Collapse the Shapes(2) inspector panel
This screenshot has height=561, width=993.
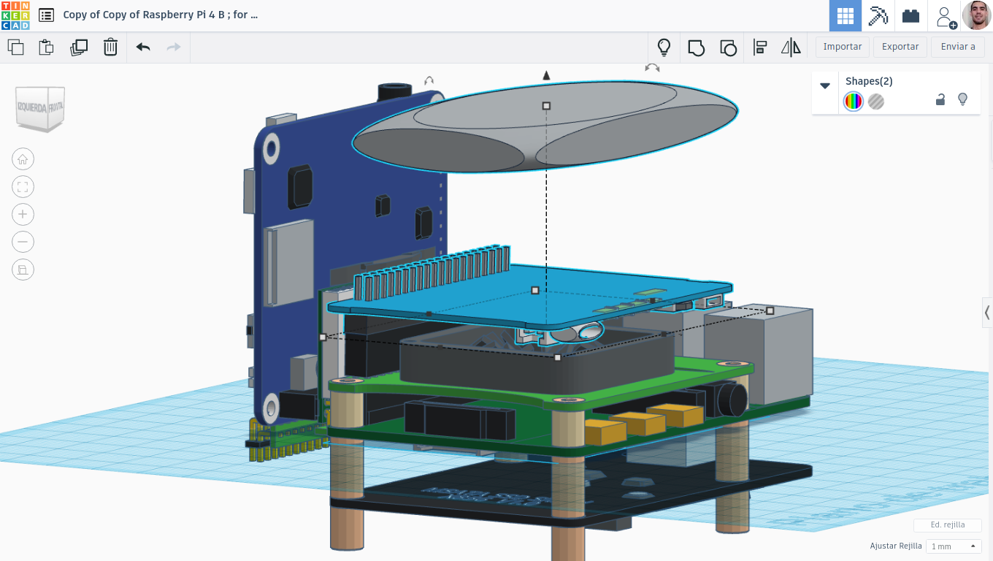click(x=825, y=85)
